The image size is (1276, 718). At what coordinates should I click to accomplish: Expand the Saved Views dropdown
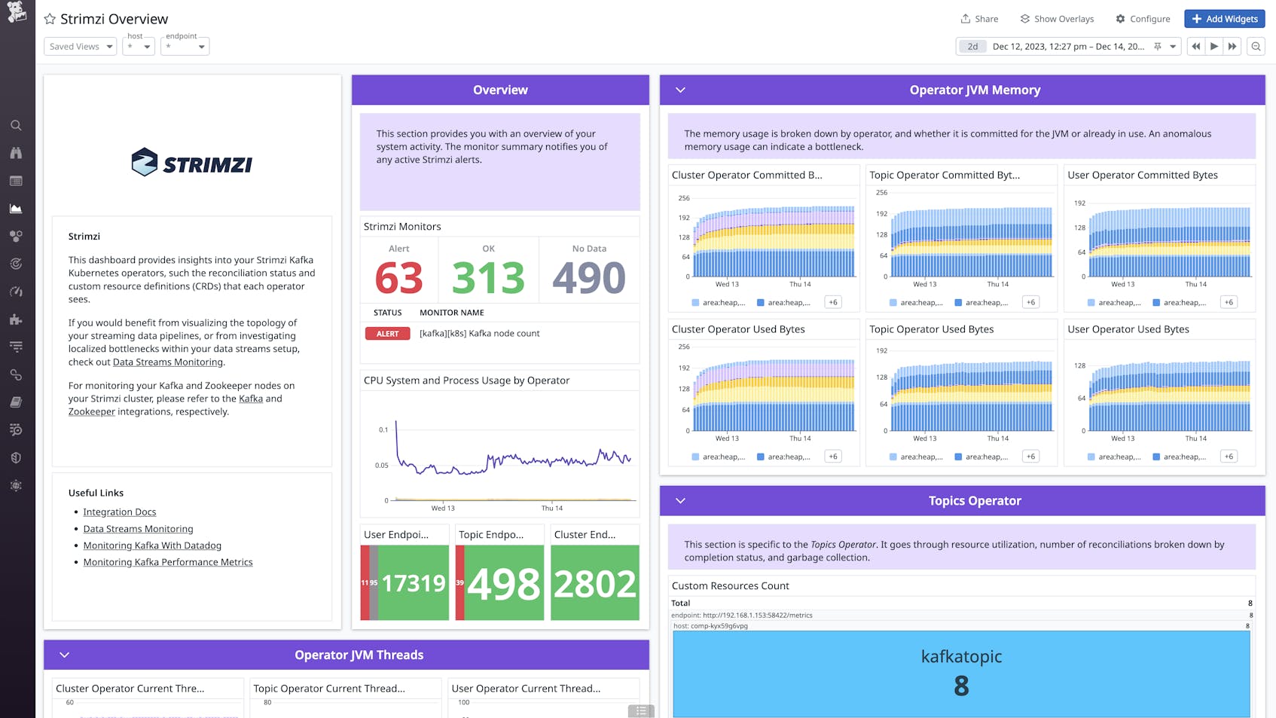tap(79, 46)
